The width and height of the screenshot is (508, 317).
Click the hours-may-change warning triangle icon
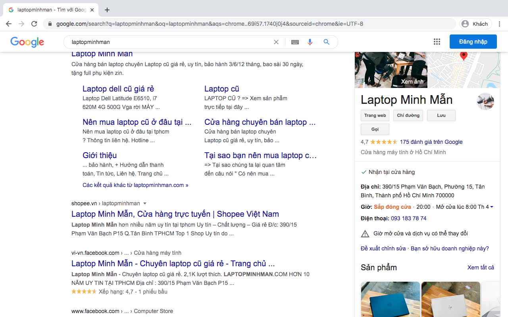point(365,234)
